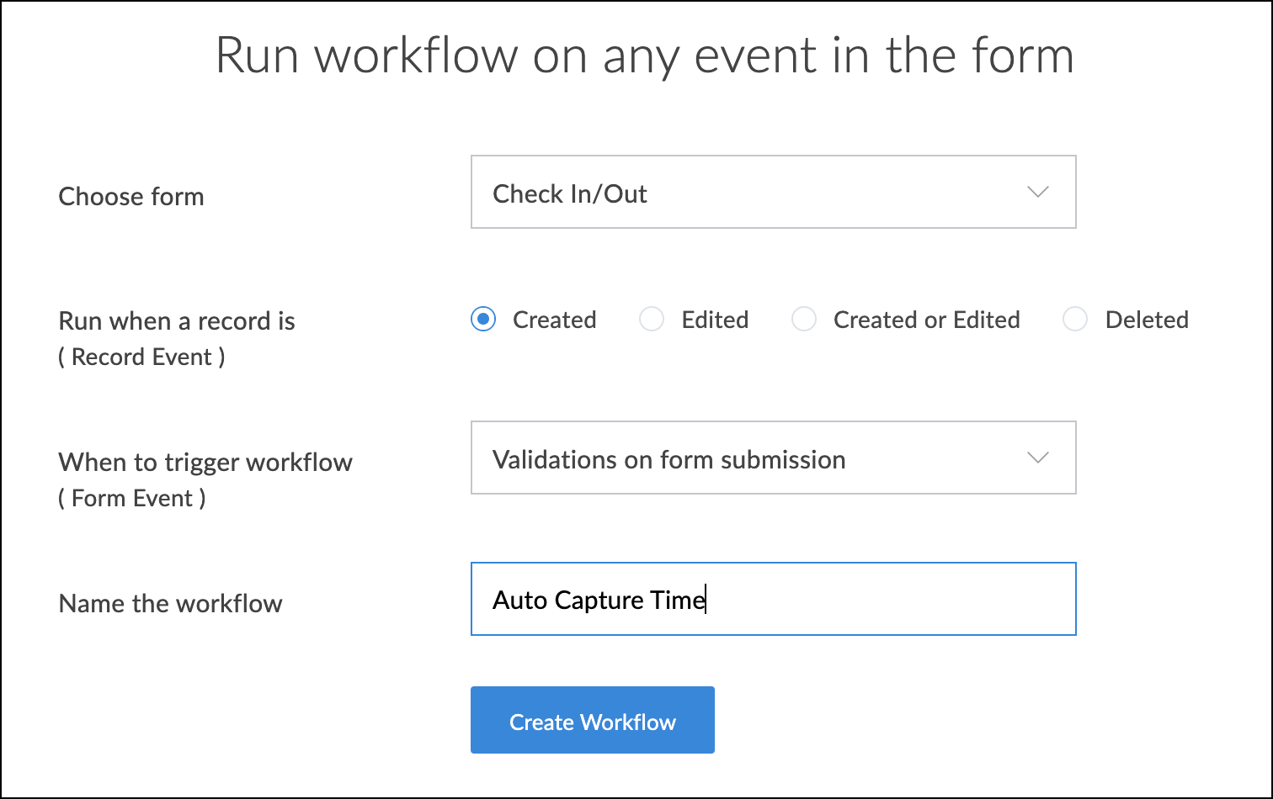Click the "Name the workflow" label

[170, 603]
